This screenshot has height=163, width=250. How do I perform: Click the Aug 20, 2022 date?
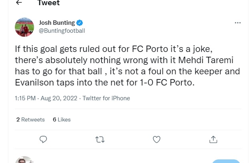(x=59, y=98)
